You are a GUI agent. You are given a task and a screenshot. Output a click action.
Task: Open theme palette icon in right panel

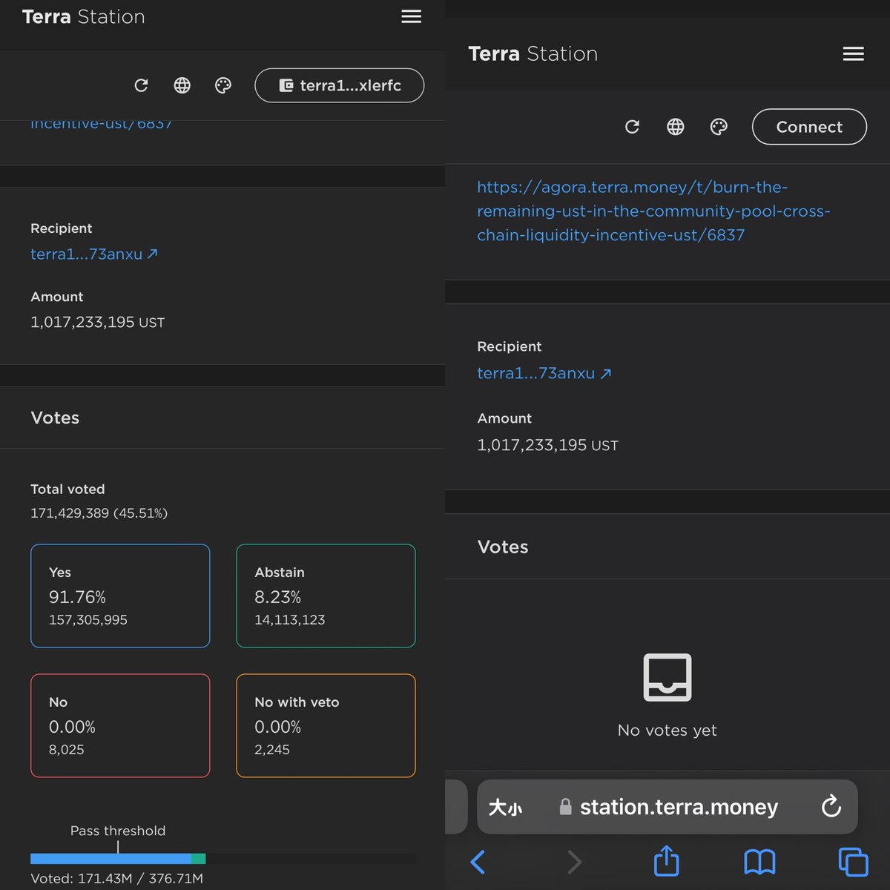(719, 127)
